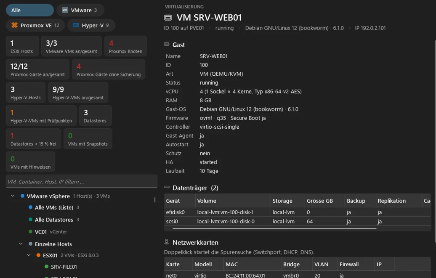
Task: Open the Hyper-V-VMs an/gesamt card
Action: pyautogui.click(x=78, y=92)
